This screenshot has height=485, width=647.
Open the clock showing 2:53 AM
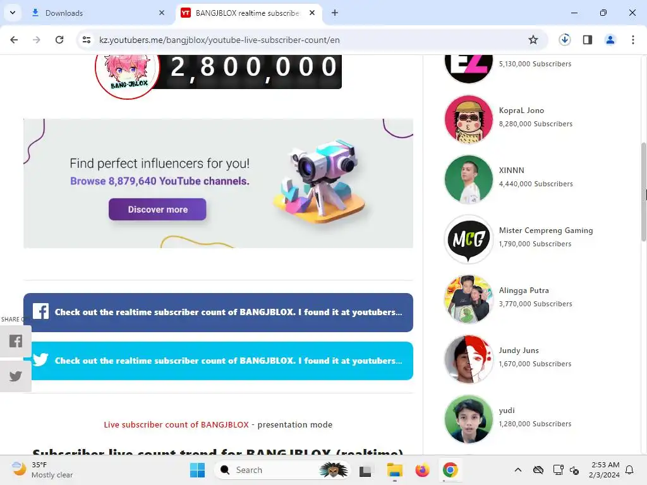point(605,470)
